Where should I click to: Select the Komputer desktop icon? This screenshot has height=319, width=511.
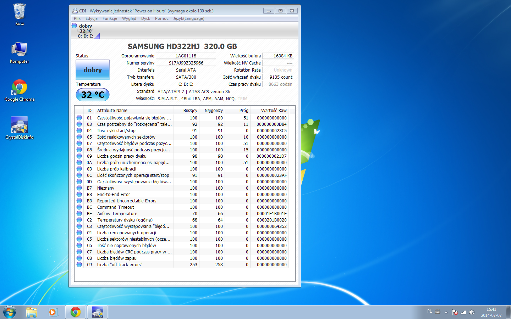20,52
